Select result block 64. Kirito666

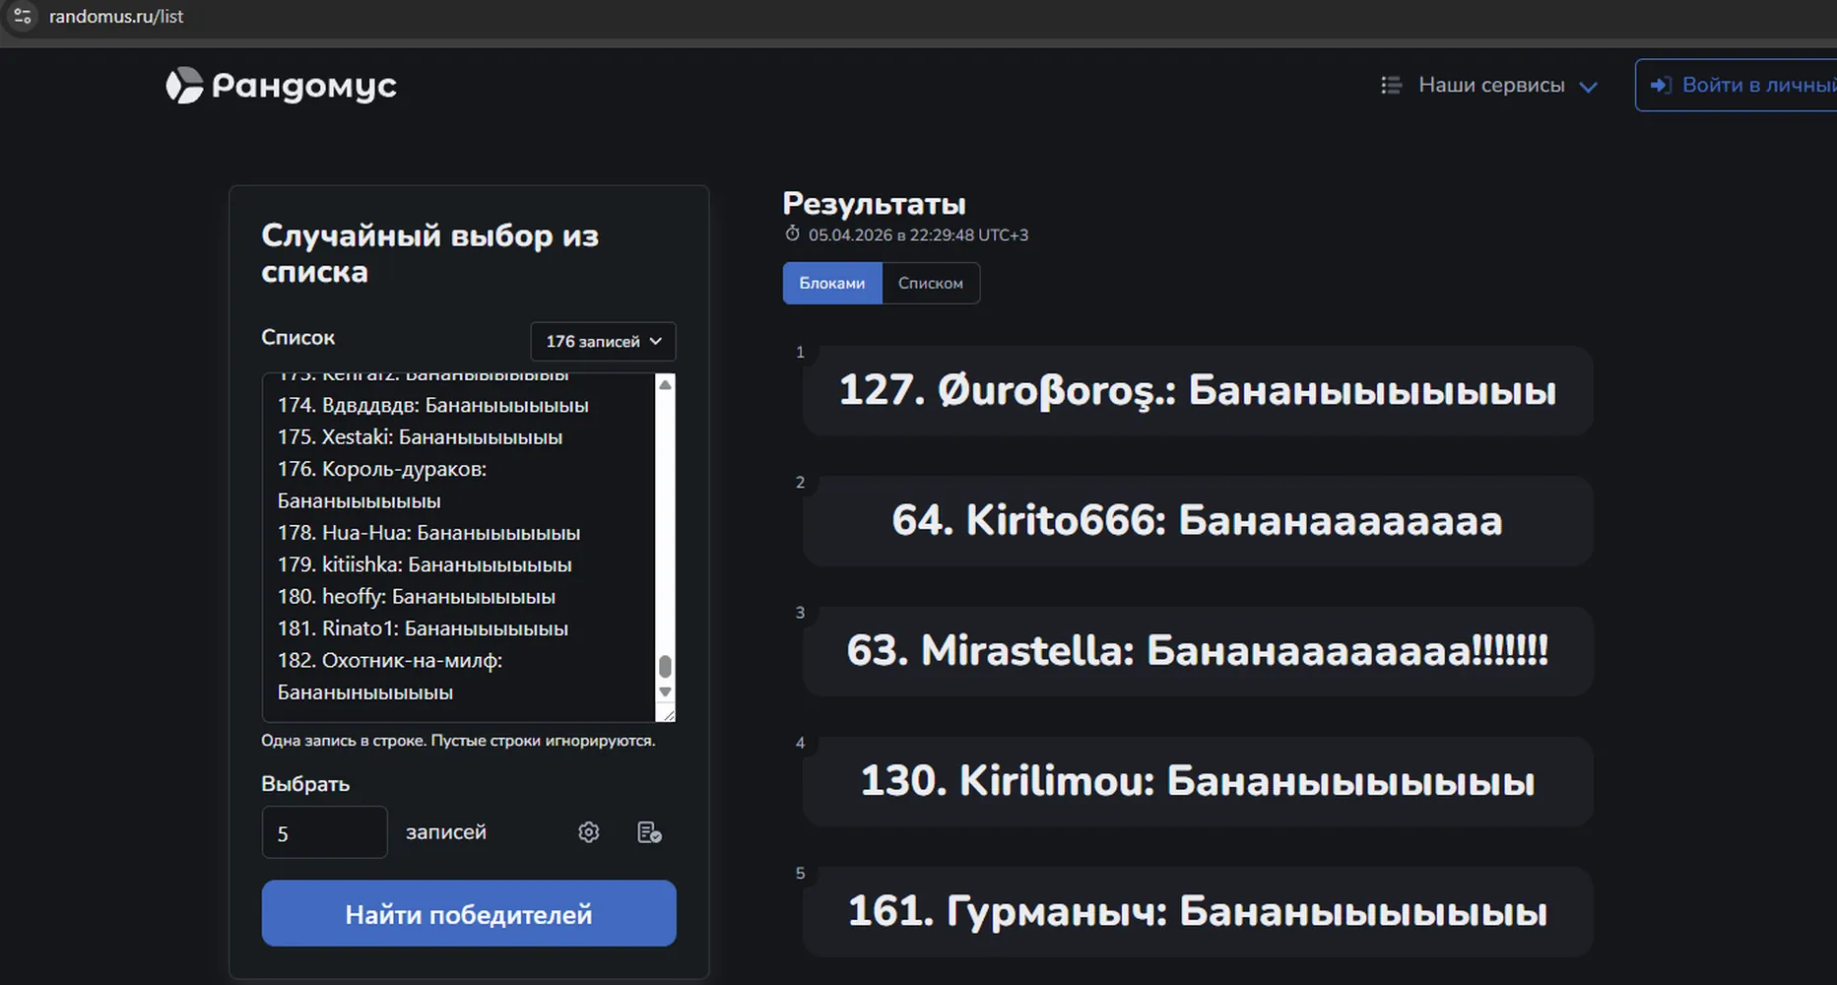click(1198, 521)
